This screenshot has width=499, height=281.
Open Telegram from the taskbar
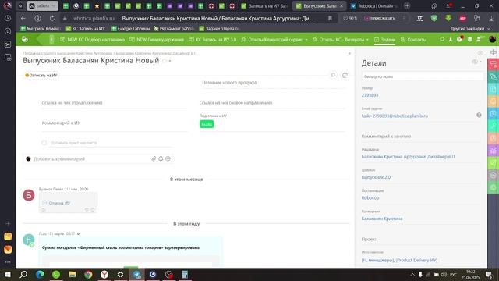coord(137,274)
